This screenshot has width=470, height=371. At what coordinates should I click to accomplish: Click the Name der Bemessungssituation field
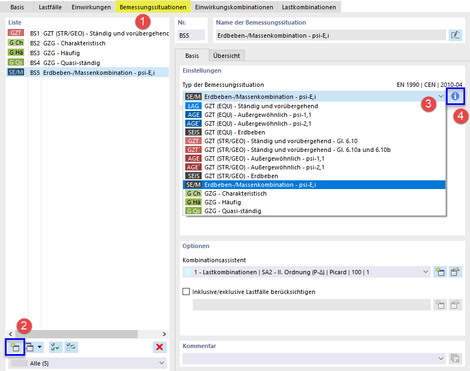[331, 36]
